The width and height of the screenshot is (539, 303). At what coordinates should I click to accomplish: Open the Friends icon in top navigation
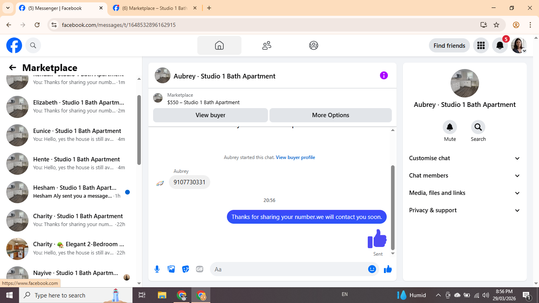click(x=267, y=45)
